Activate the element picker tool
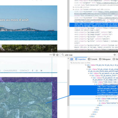Image resolution: width=118 pixels, height=118 pixels. coord(72,59)
